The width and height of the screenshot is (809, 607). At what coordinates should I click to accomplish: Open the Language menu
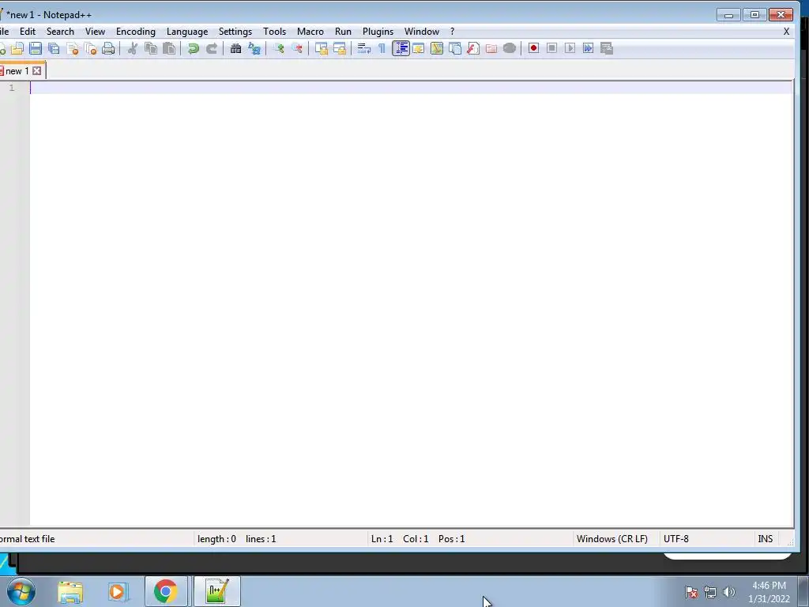pyautogui.click(x=187, y=32)
